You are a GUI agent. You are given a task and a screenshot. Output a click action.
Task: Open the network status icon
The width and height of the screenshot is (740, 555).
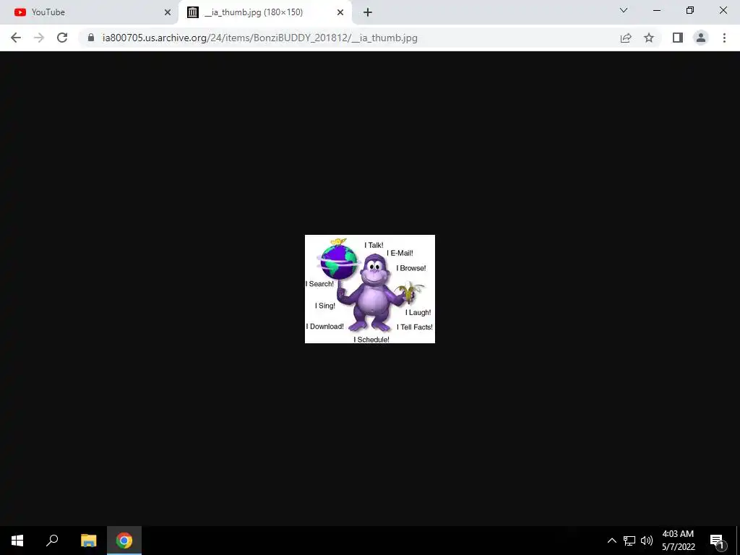tap(629, 541)
